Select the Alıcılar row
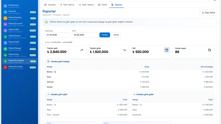The image size is (221, 124). (130, 87)
